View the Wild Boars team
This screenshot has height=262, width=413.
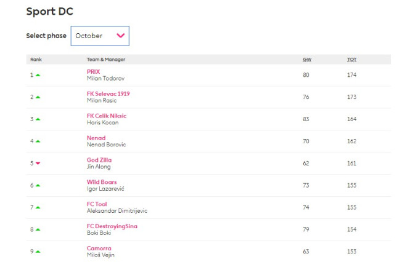coord(102,182)
